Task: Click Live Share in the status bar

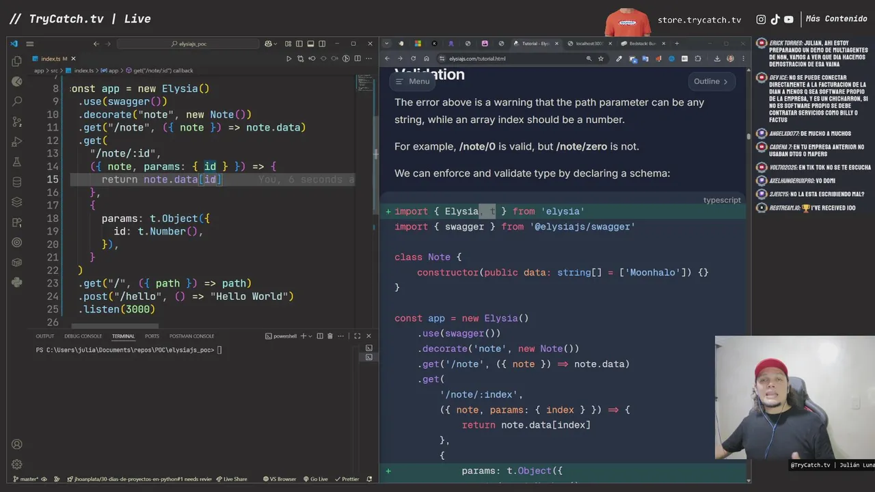Action: 232,479
